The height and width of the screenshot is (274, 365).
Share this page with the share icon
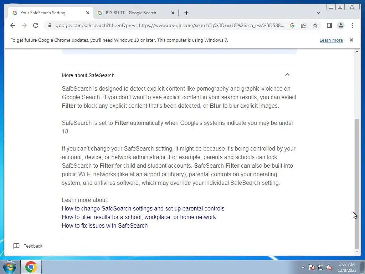(304, 25)
